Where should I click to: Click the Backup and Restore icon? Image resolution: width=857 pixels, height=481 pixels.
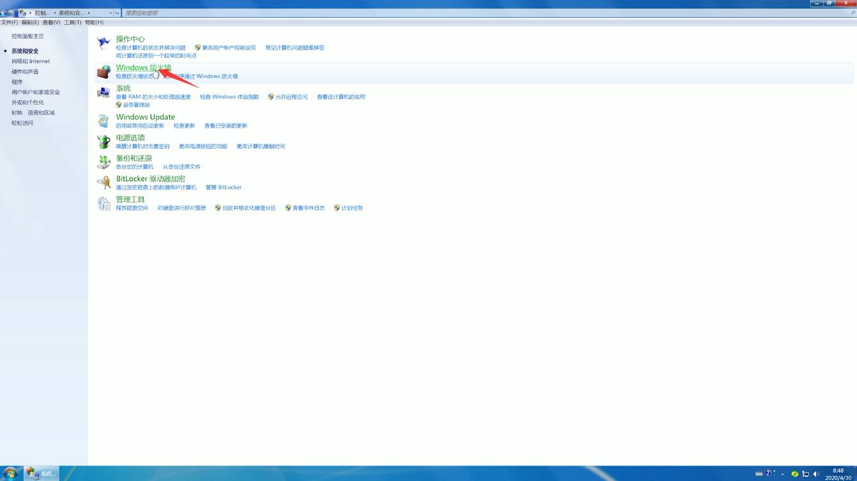coord(103,162)
